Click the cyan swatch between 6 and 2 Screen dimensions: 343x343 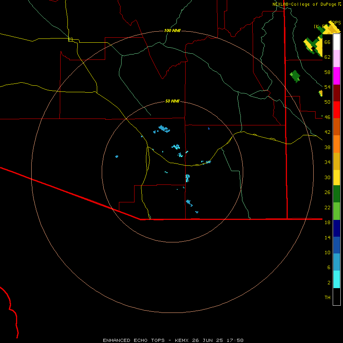click(337, 279)
